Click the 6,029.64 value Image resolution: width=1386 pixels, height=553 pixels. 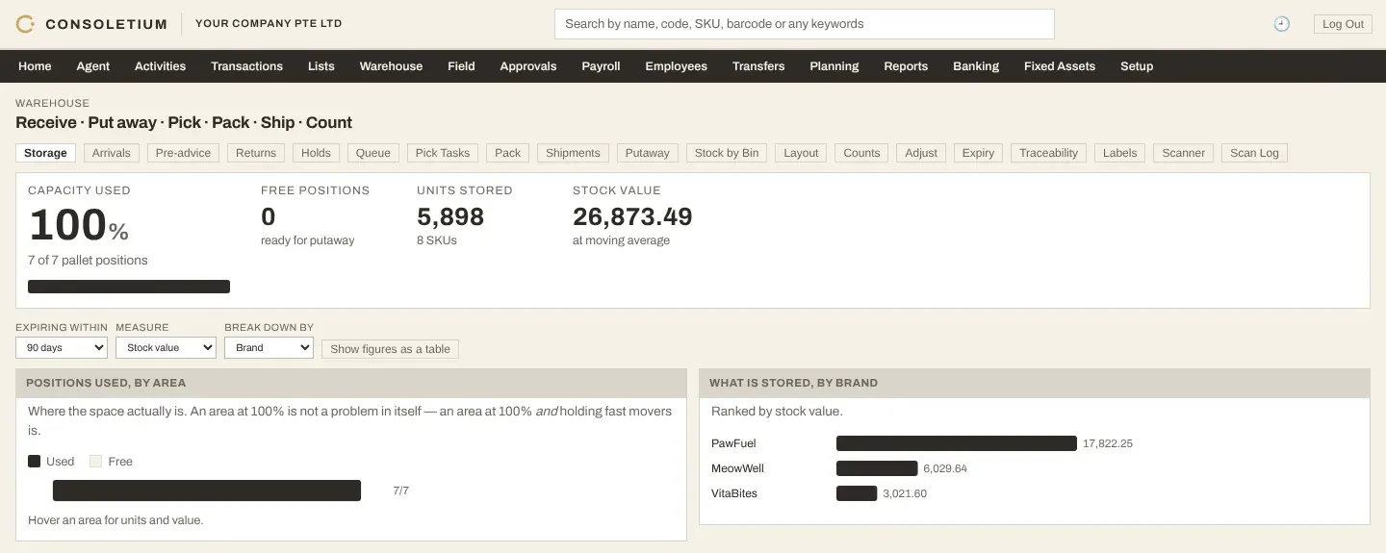[x=945, y=468]
